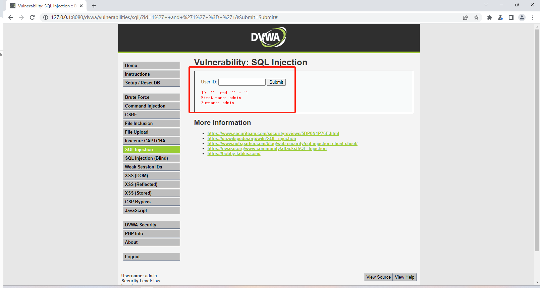The image size is (540, 288).
Task: Open the netsparker SQL injection cheat sheet link
Action: pos(282,143)
